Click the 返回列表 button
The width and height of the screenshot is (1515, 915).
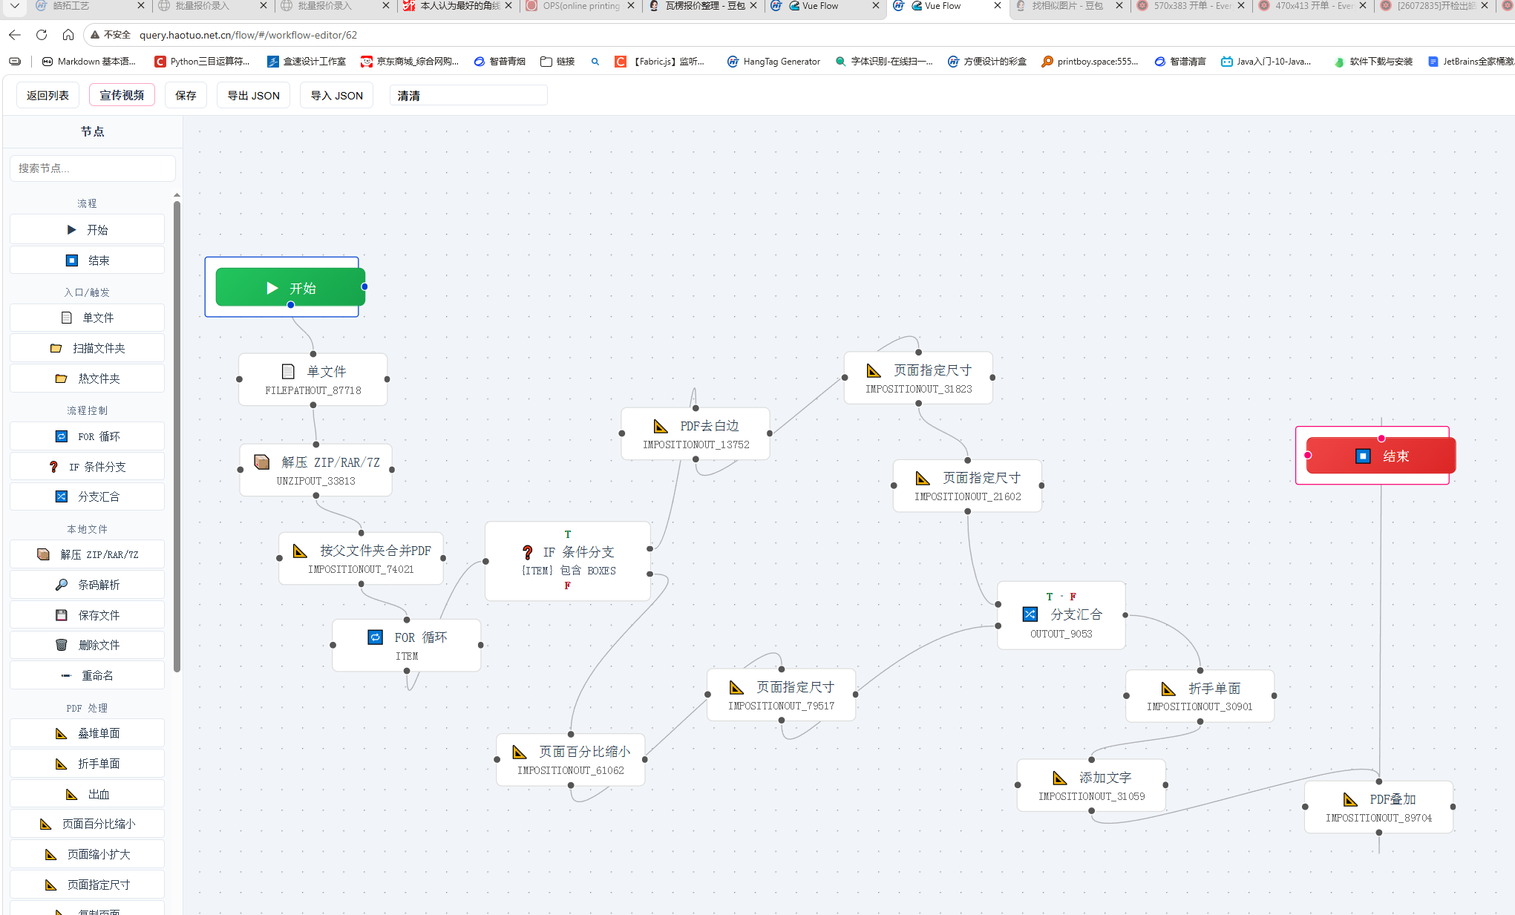click(x=48, y=95)
